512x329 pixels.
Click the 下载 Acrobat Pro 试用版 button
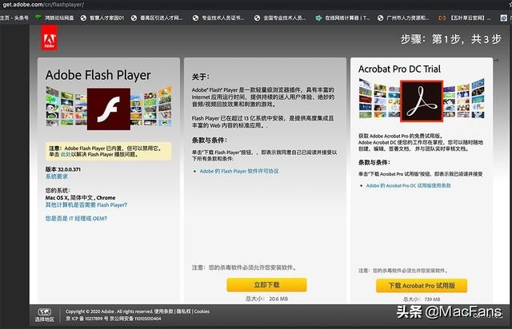(x=422, y=286)
